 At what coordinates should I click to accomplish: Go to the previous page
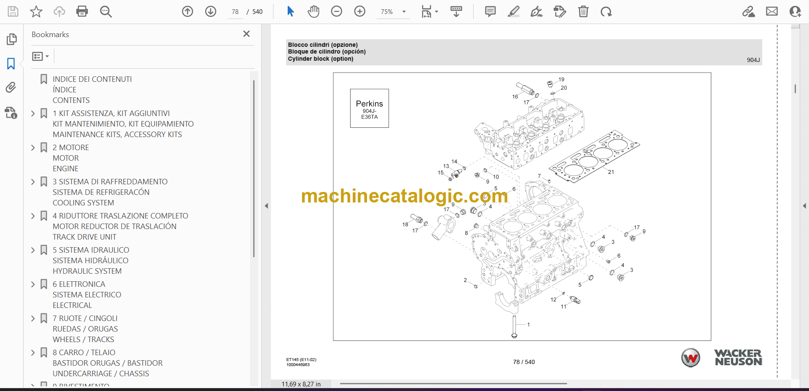[188, 11]
